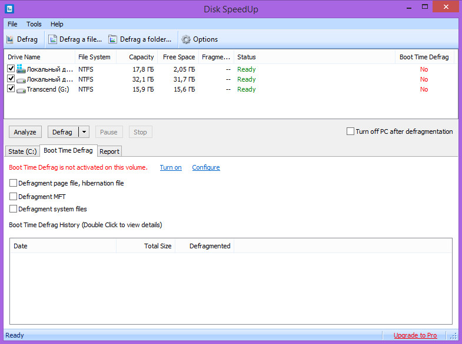Click the Total Size history column header

point(146,246)
